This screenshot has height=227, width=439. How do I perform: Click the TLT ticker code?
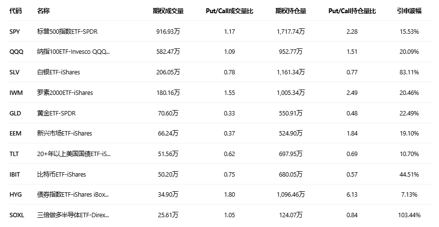(x=15, y=154)
